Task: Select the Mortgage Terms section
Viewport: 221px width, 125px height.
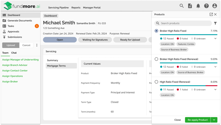Action: coord(61,66)
